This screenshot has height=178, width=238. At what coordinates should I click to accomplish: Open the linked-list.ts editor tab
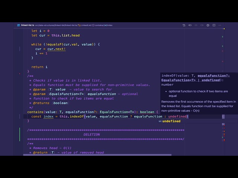28,25
